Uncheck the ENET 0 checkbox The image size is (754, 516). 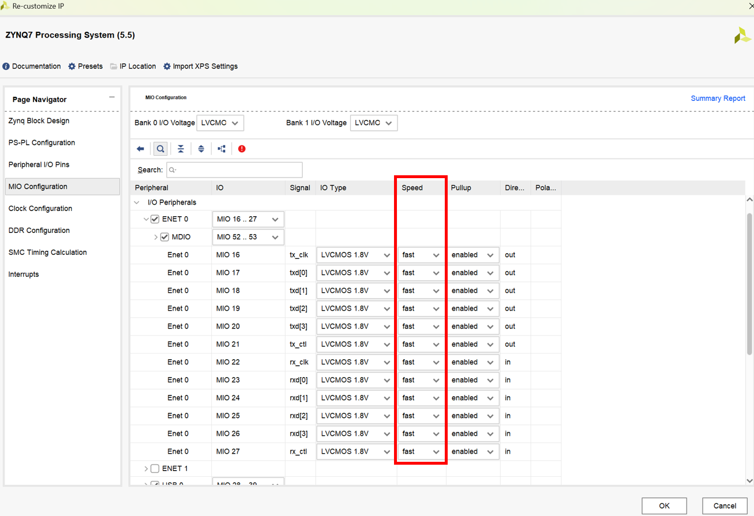155,219
